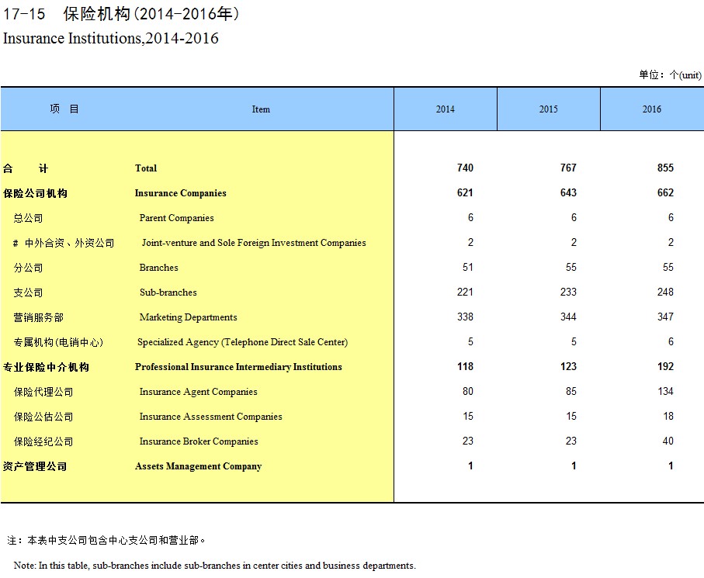704x578 pixels.
Task: Click Branches 2014 value 51
Action: tap(468, 267)
